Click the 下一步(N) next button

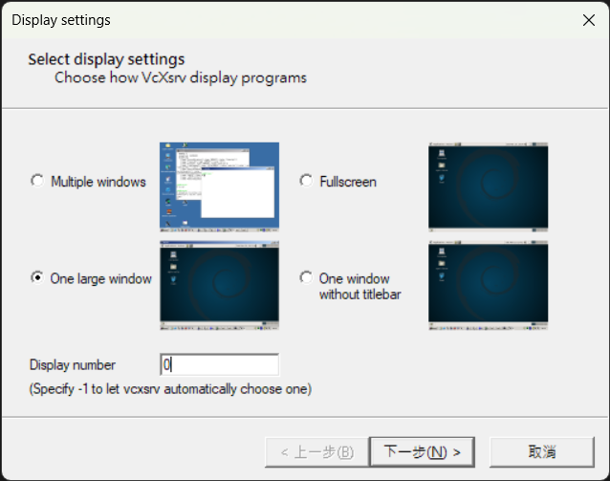click(422, 451)
